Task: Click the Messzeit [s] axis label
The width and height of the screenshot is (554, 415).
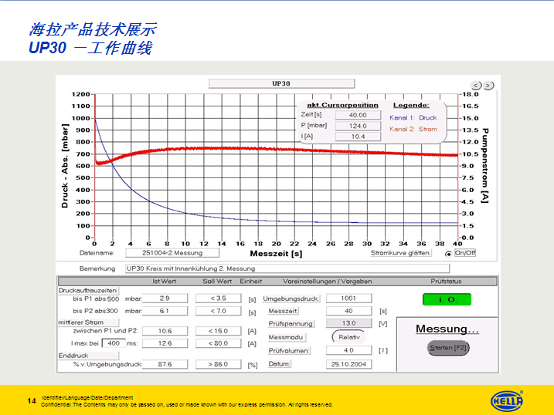Action: (x=276, y=254)
